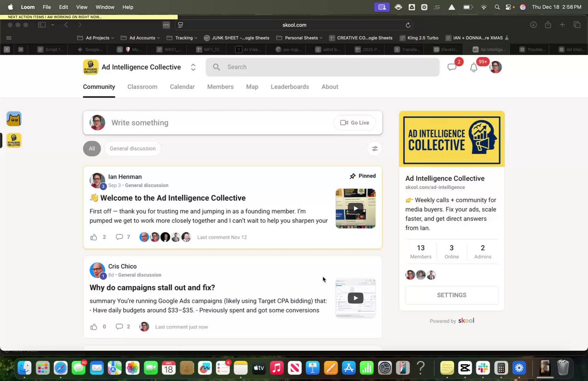
Task: Open the profile avatar menu in header
Action: click(495, 67)
